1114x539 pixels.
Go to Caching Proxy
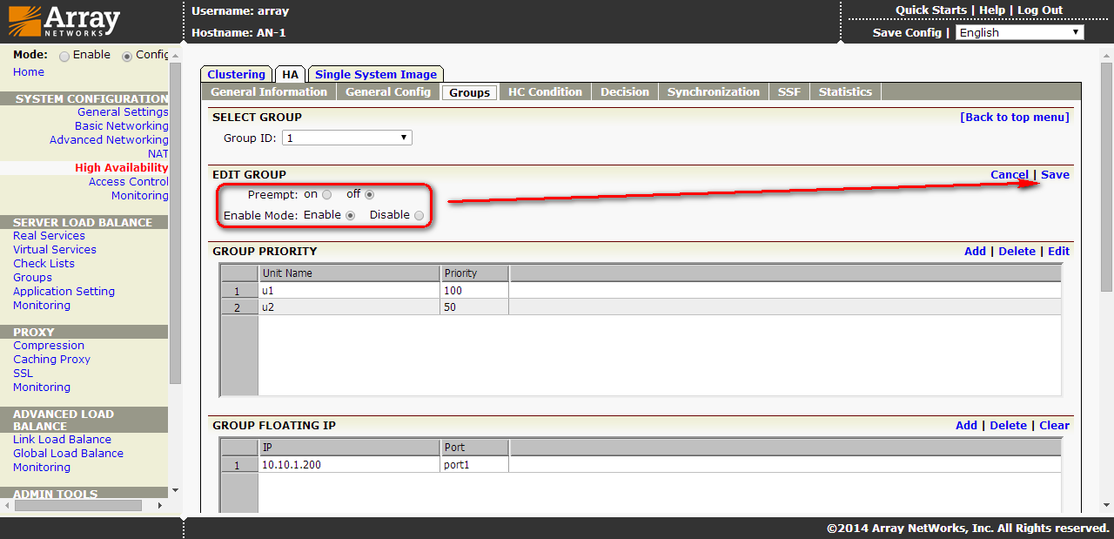pyautogui.click(x=51, y=359)
